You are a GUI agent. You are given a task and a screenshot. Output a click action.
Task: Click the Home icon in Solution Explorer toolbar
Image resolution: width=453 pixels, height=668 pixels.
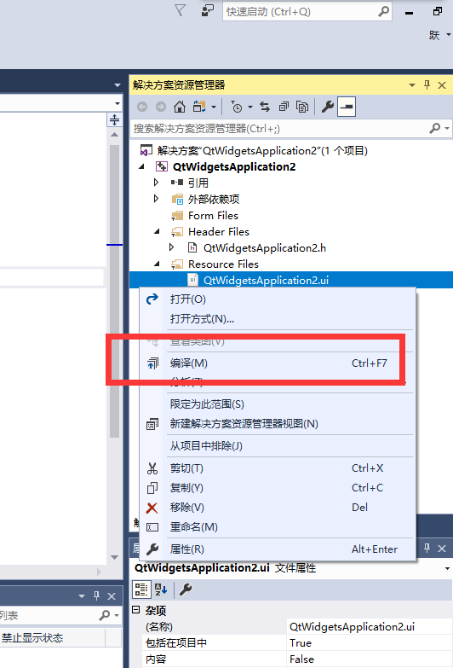pos(180,107)
